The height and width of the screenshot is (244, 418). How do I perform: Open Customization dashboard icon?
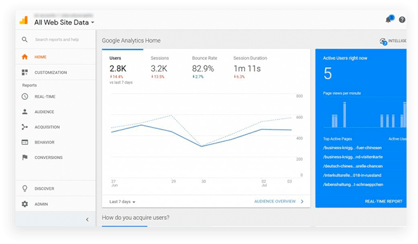click(x=25, y=72)
